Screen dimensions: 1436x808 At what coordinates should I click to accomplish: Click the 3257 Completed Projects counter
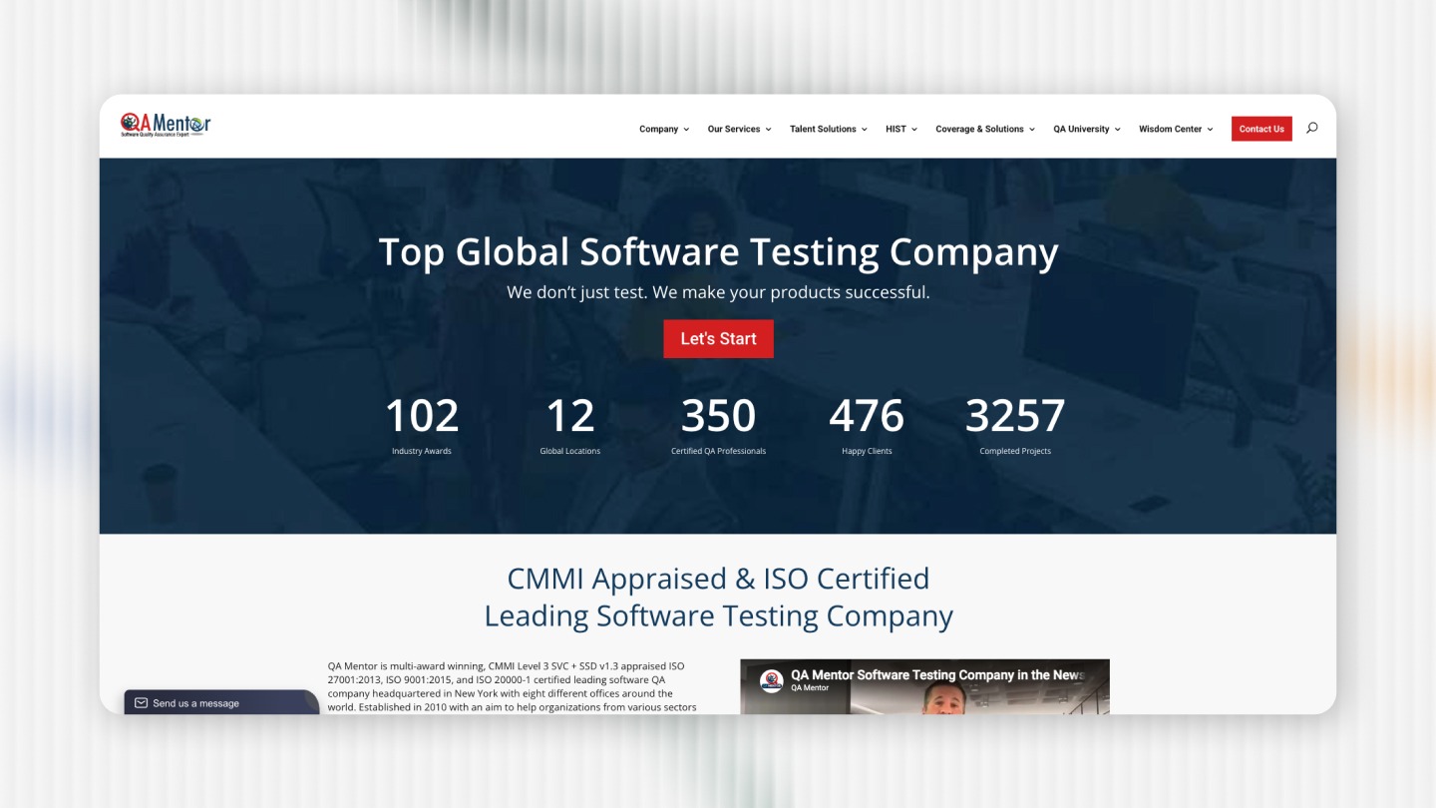(x=1015, y=426)
